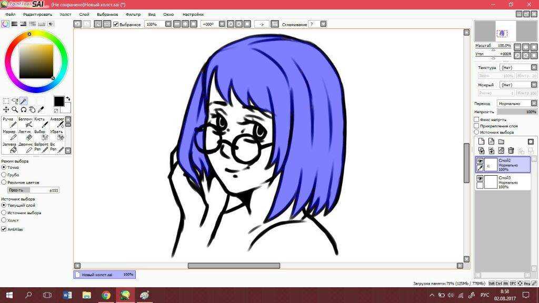Screen dimensions: 539x303
Task: Open the Переход blending mode dropdown
Action: point(516,104)
